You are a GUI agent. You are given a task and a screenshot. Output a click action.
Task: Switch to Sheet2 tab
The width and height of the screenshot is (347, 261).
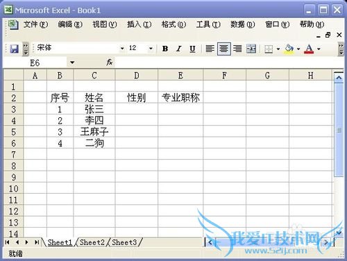pyautogui.click(x=92, y=242)
